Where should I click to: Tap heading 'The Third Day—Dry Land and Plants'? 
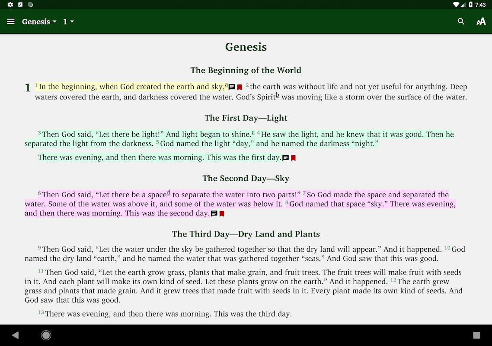[246, 234]
